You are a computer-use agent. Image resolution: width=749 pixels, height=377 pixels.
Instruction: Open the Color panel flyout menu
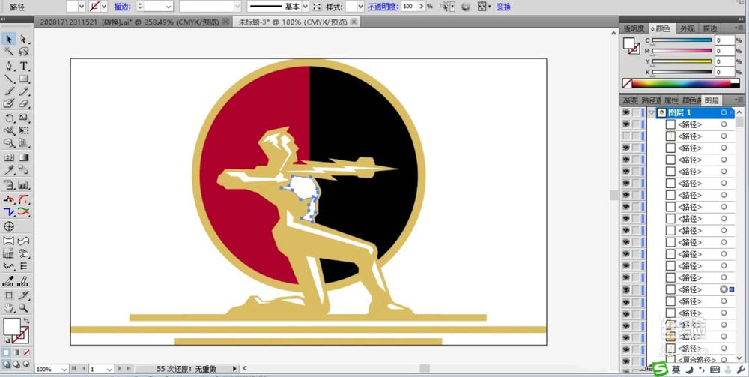[739, 28]
